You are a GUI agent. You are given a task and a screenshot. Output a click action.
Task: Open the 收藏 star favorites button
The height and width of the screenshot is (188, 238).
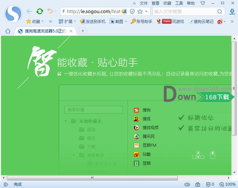[x=33, y=21]
